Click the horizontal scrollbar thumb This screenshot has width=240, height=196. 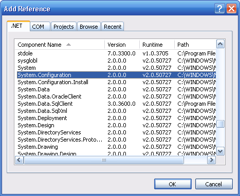[104, 160]
